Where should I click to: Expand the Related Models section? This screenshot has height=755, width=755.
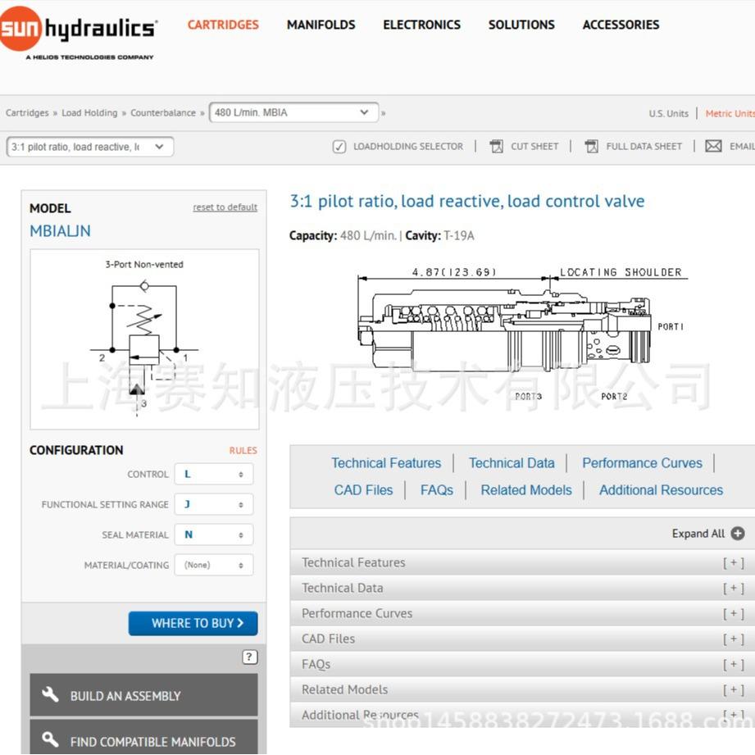coord(522,690)
